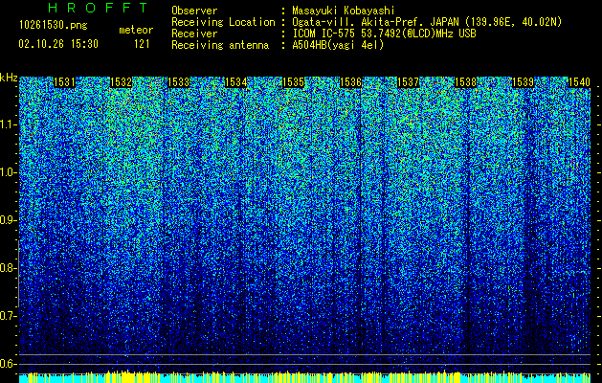
Task: Click the 1535 time marker
Action: [x=293, y=82]
